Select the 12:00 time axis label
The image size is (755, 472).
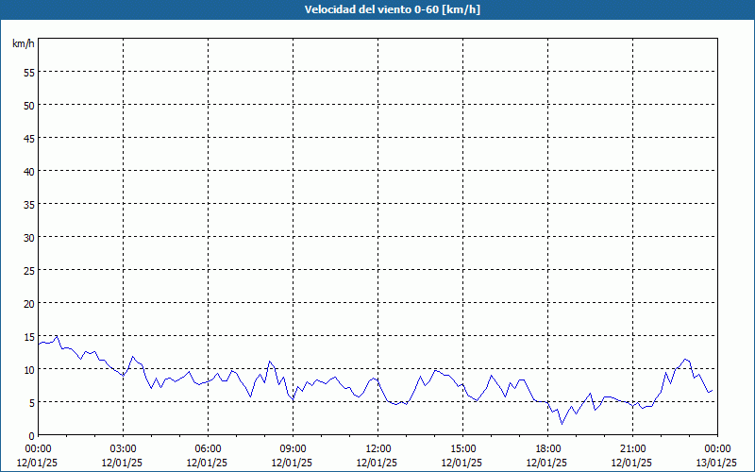[x=377, y=448]
